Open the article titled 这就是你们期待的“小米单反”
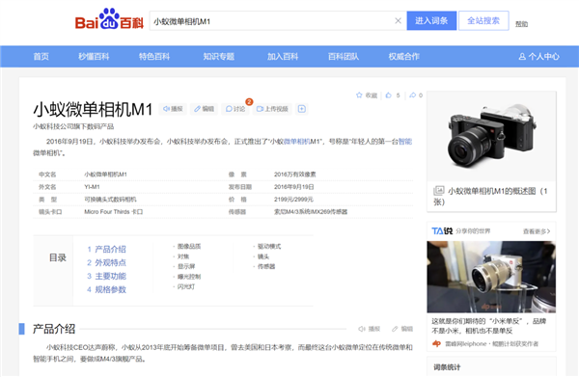Image resolution: width=579 pixels, height=377 pixels. (489, 326)
